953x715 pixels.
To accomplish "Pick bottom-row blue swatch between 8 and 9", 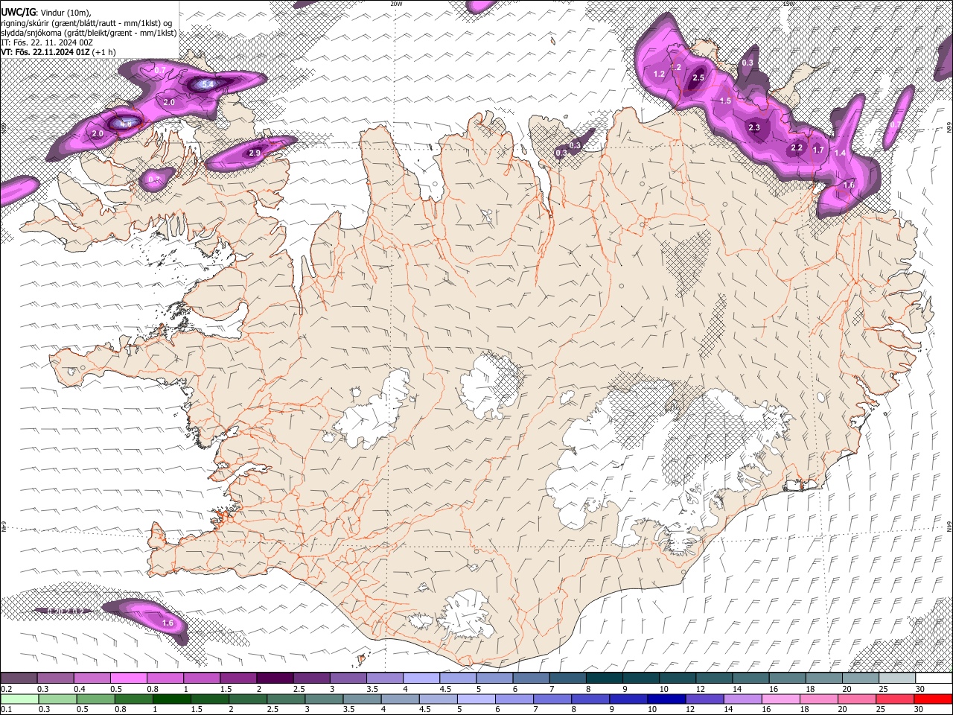I will (590, 699).
